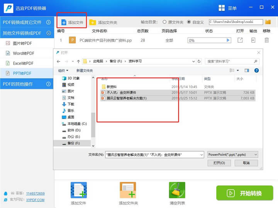Open the 组织 dropdown menu
278x208 pixels.
click(x=63, y=70)
